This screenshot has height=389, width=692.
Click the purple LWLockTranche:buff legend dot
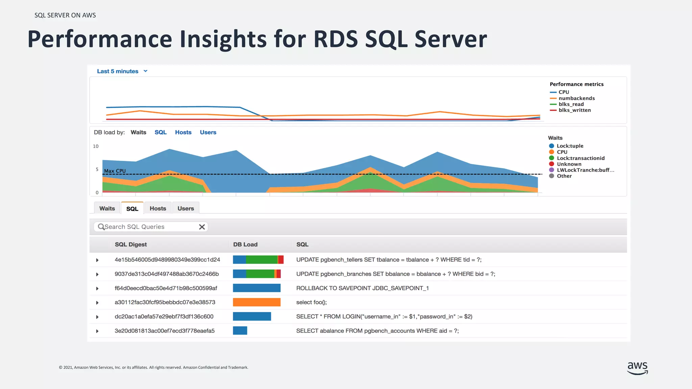coord(551,170)
